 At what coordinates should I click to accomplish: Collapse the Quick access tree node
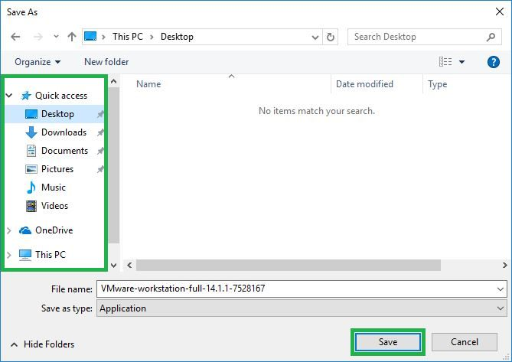coord(9,96)
